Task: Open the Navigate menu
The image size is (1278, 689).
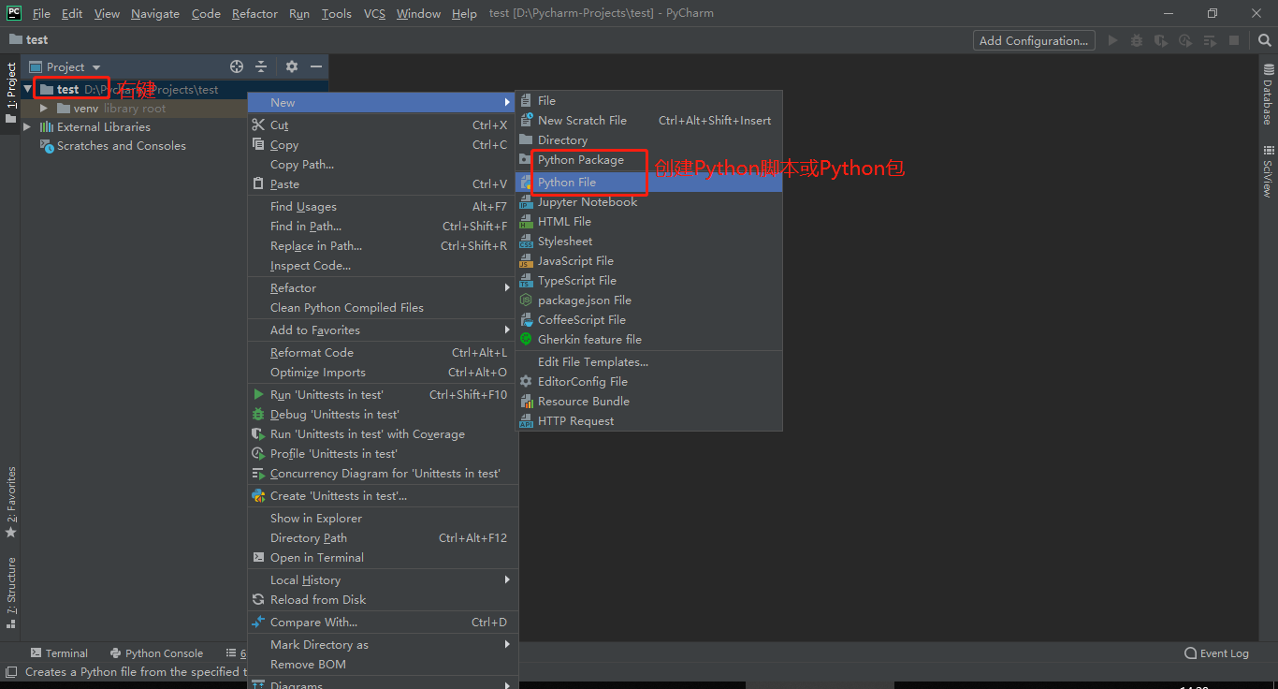Action: click(155, 13)
